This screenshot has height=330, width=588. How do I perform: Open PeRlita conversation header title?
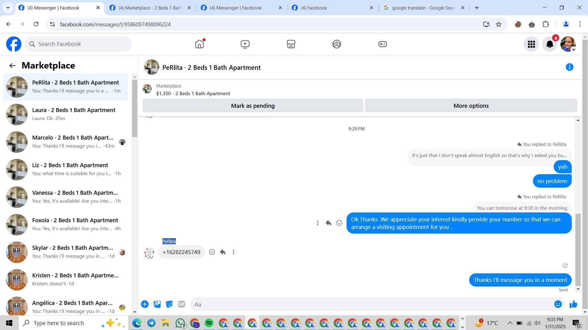(x=211, y=67)
